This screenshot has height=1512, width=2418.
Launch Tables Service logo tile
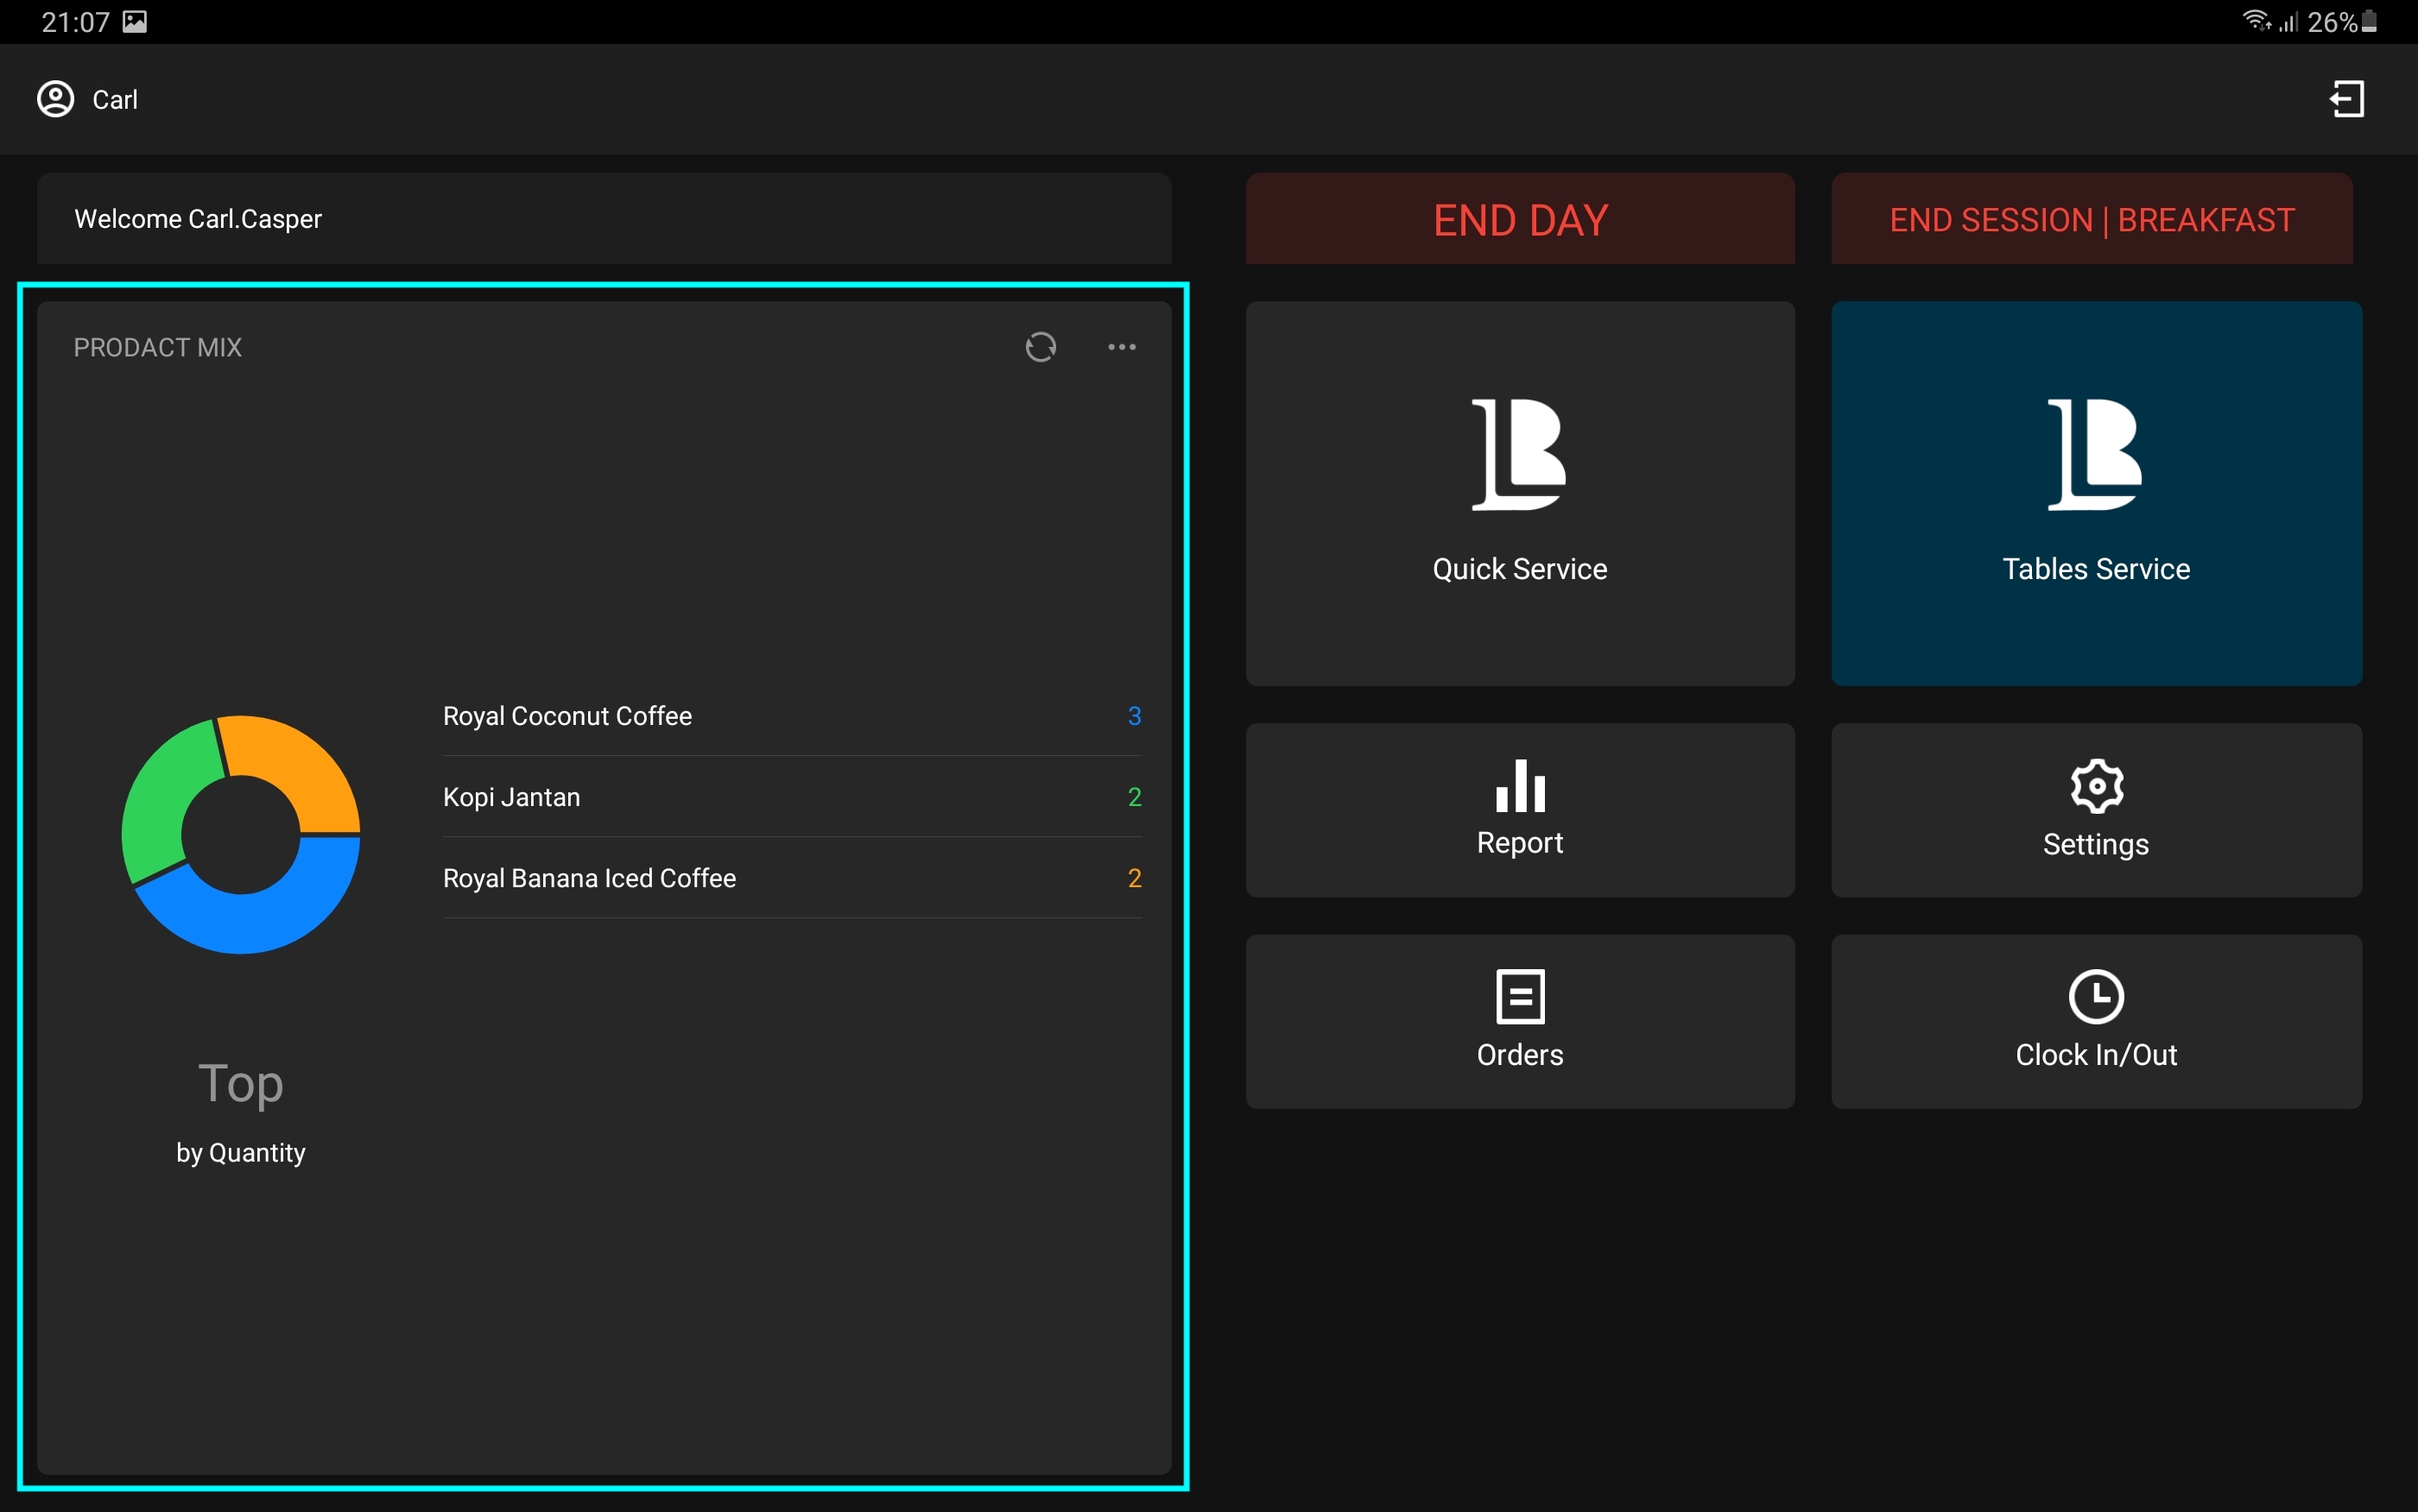pyautogui.click(x=2096, y=455)
